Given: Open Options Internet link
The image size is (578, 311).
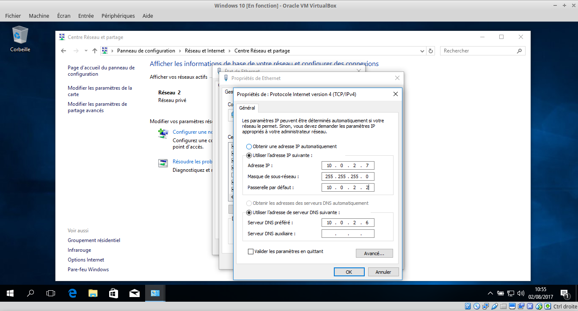Looking at the screenshot, I should click(86, 260).
